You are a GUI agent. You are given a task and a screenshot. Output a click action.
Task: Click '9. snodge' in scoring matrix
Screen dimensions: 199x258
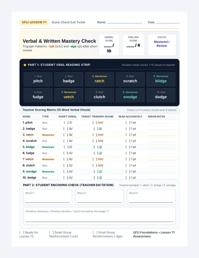tap(30, 171)
